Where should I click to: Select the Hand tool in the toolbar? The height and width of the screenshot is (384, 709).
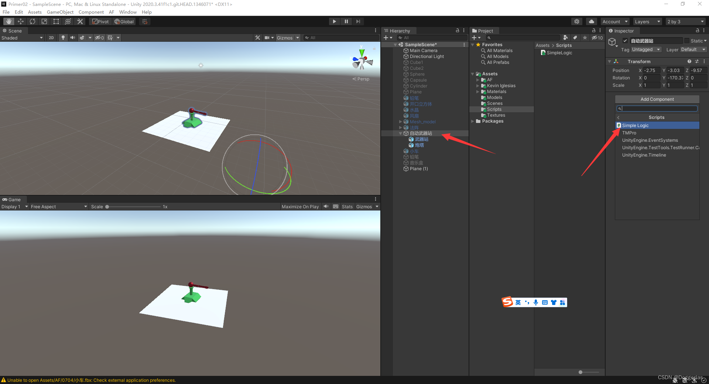9,21
